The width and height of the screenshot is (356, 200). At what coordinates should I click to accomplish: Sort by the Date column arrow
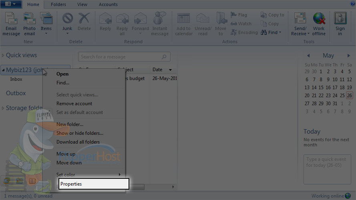pyautogui.click(x=170, y=70)
